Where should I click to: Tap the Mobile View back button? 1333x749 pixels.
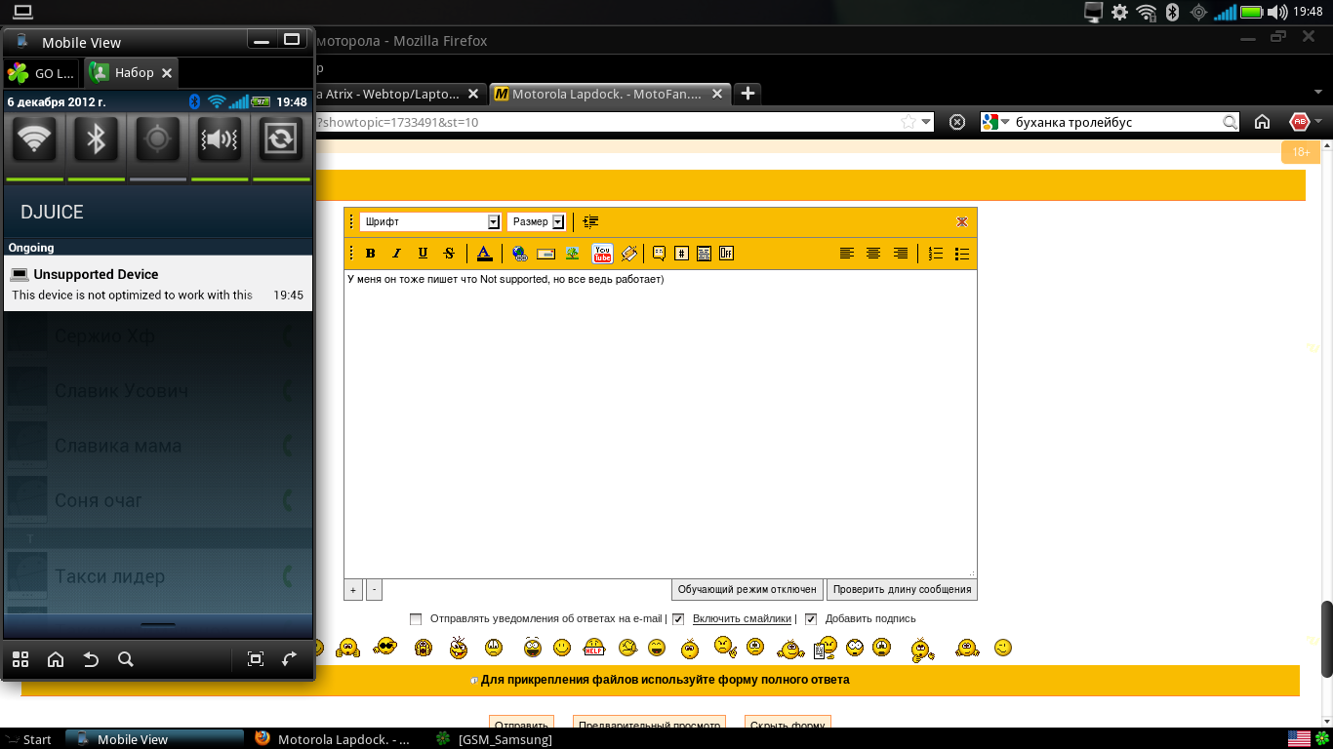(91, 659)
